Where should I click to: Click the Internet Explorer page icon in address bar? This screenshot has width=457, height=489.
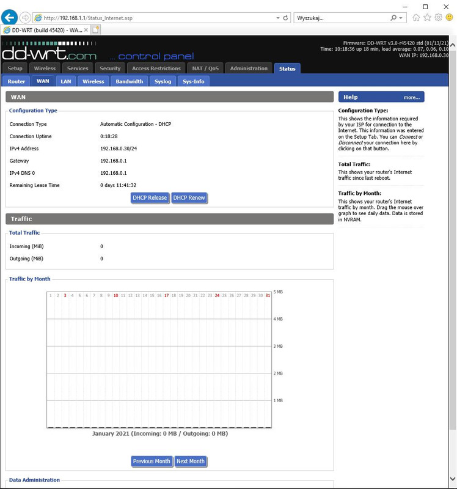tap(38, 18)
